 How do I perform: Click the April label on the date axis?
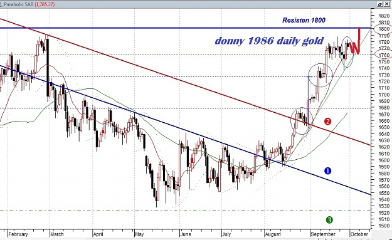coord(98,234)
